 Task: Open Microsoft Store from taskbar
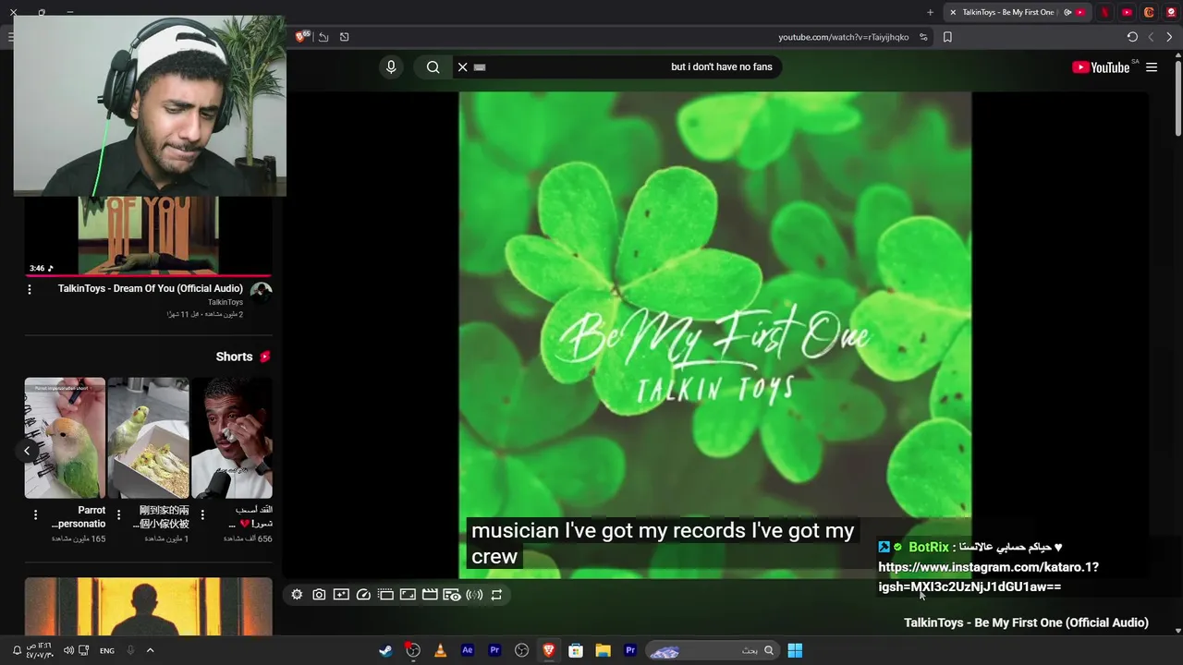(576, 650)
